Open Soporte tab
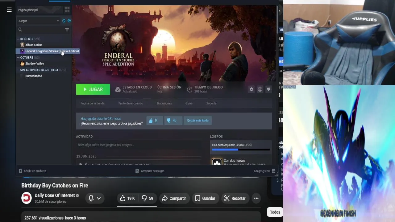The image size is (395, 222). (x=211, y=103)
